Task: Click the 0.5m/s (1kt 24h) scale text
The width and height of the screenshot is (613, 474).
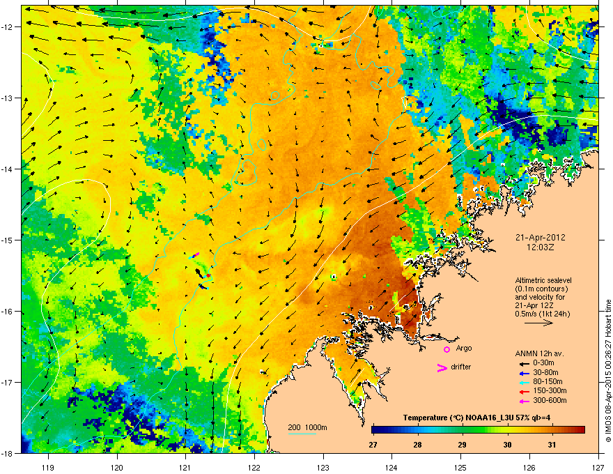Action: (x=543, y=314)
